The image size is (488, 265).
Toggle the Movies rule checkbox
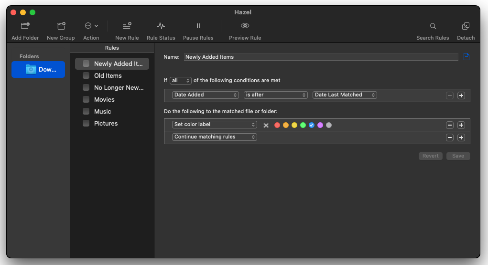pos(86,99)
